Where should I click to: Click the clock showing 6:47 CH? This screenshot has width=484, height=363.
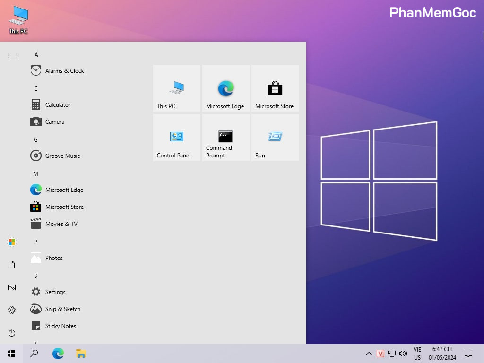(x=442, y=354)
